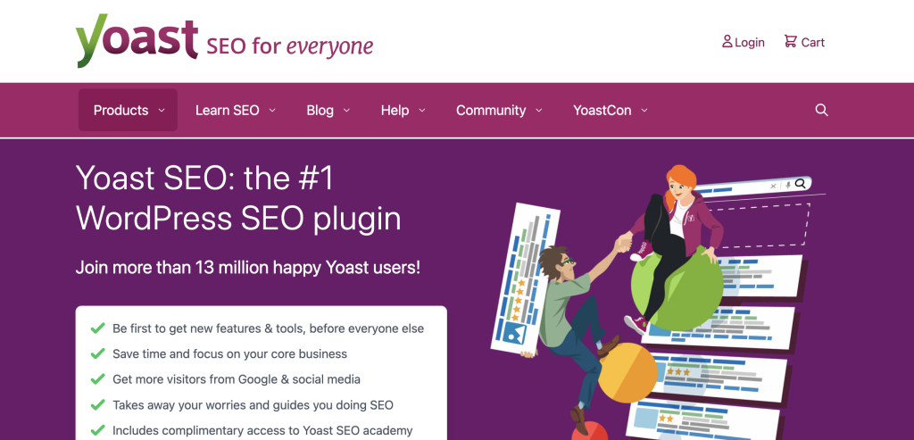This screenshot has height=440, width=914.
Task: Click the illustrated search bar in the hero image
Action: tap(752, 187)
